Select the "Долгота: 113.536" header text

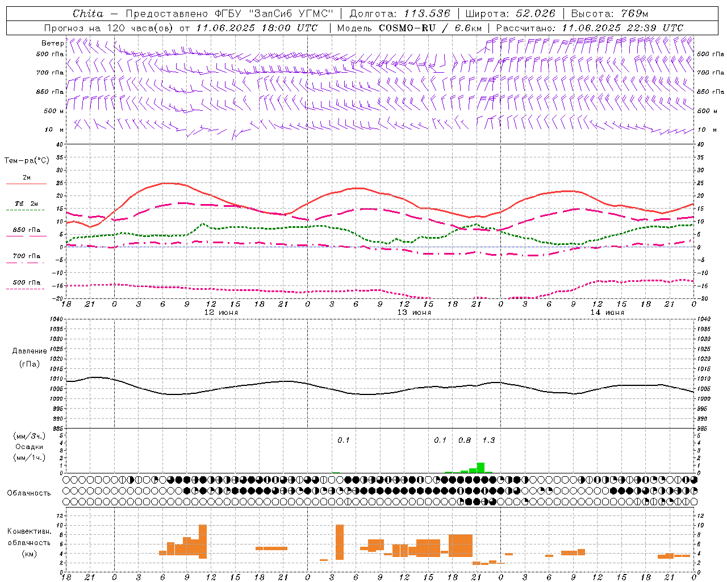pos(400,13)
